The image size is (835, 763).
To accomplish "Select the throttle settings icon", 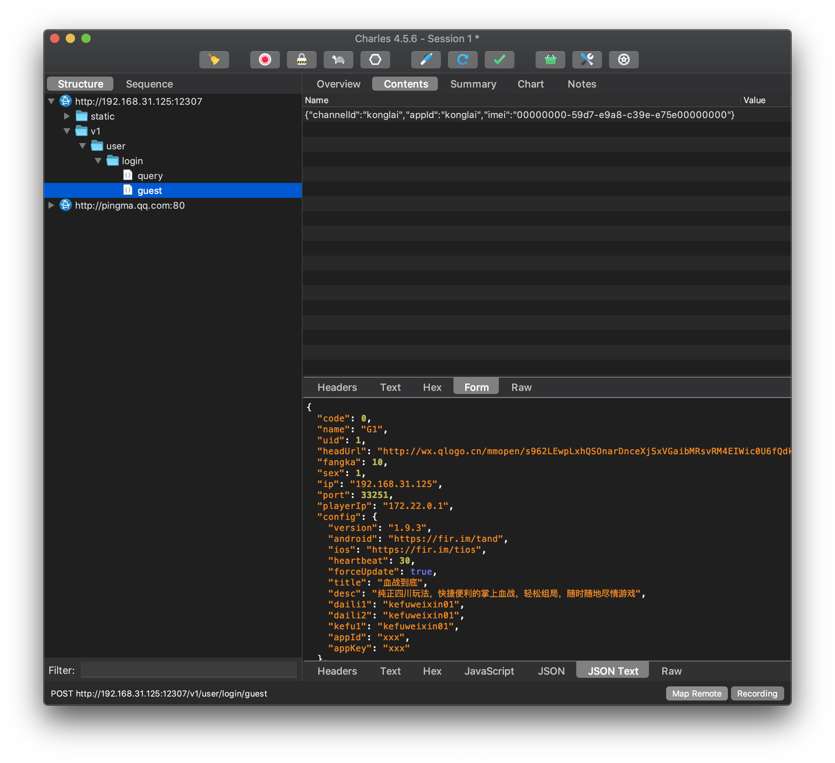I will (337, 59).
